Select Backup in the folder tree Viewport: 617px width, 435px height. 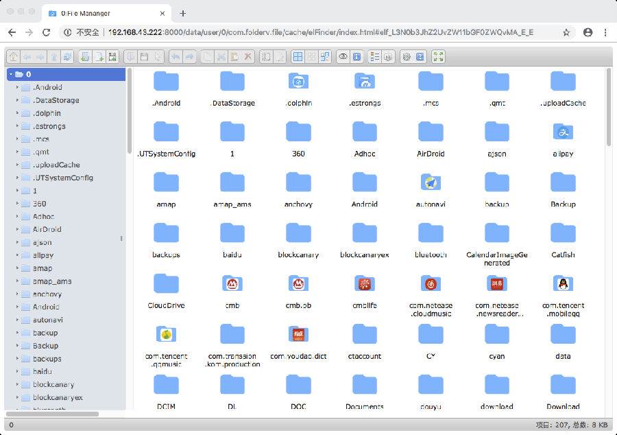click(46, 346)
